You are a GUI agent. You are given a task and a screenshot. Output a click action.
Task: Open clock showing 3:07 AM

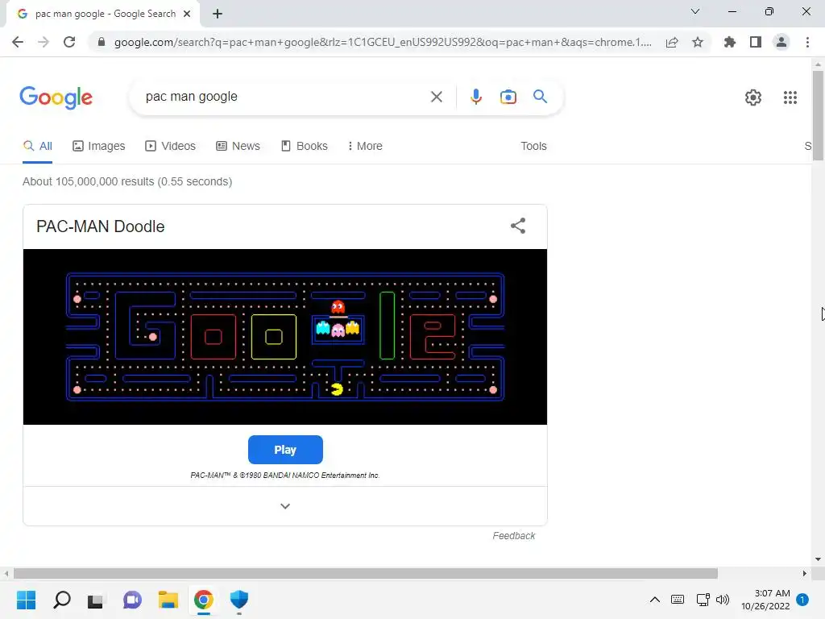(x=765, y=600)
